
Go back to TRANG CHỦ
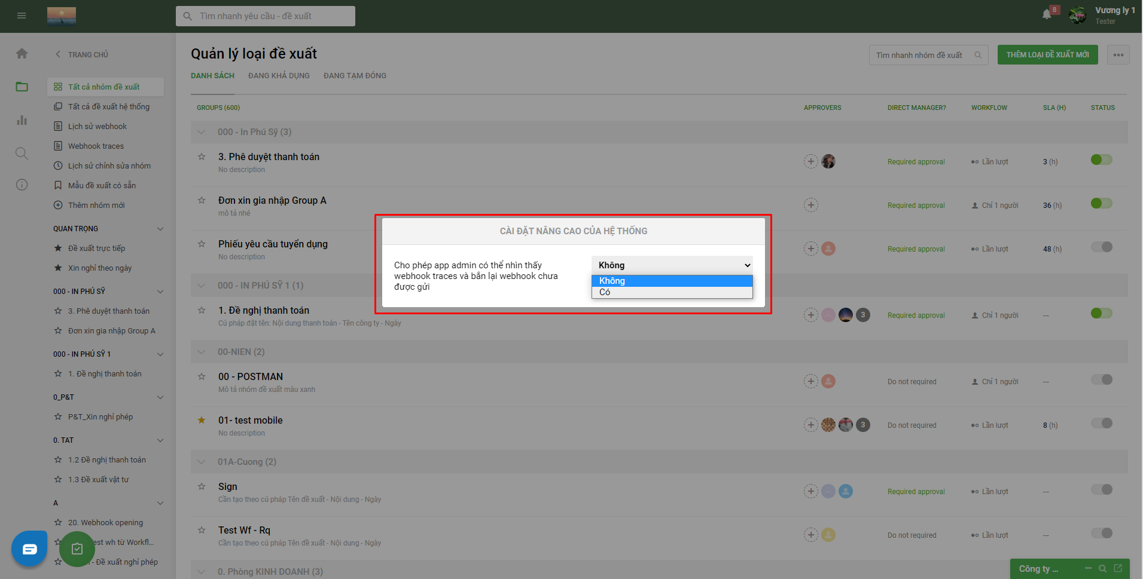(81, 54)
